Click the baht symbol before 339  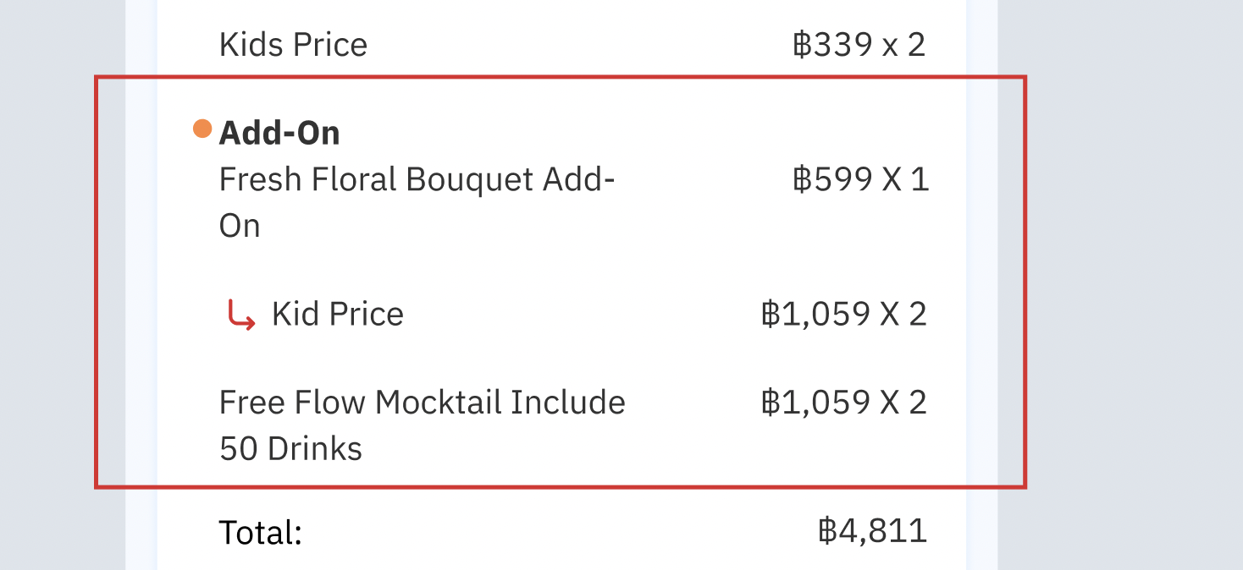coord(801,45)
